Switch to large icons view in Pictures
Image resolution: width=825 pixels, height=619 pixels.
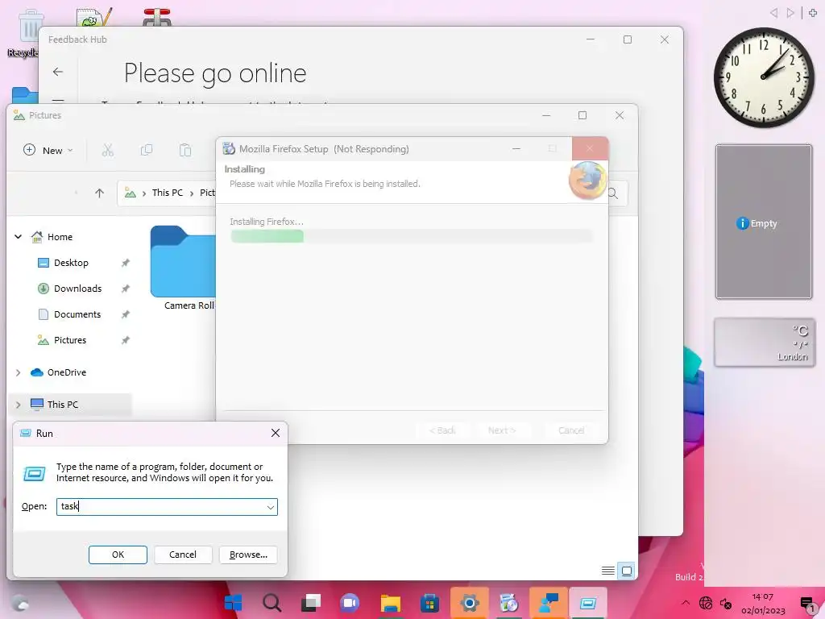pyautogui.click(x=626, y=571)
